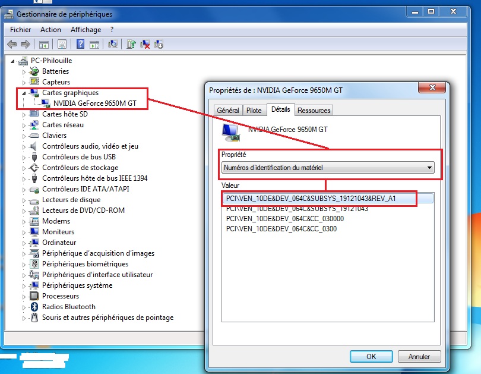Expand the Cartes hôte SD category
This screenshot has width=481, height=374.
point(24,115)
